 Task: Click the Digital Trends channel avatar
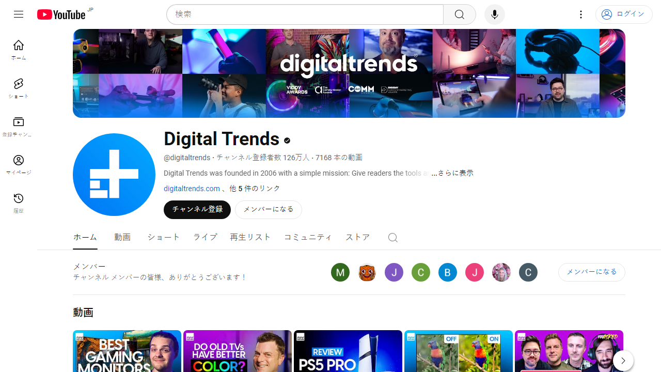click(x=114, y=175)
